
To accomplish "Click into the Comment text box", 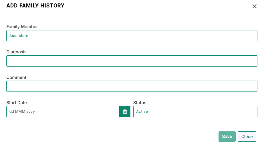I will (x=132, y=86).
